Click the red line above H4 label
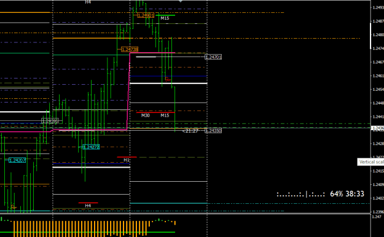 coord(88,203)
